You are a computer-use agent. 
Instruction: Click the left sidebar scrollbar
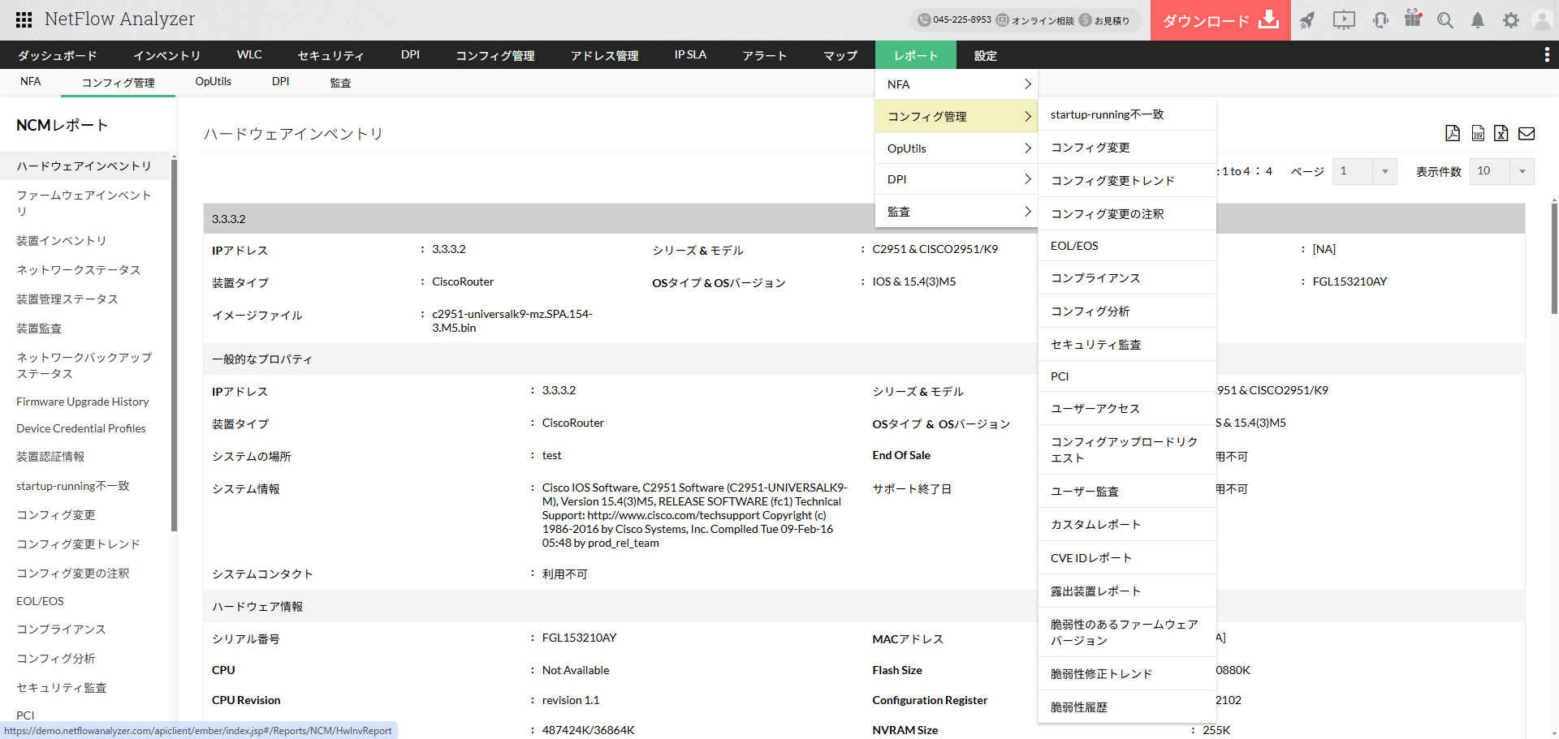pos(174,341)
